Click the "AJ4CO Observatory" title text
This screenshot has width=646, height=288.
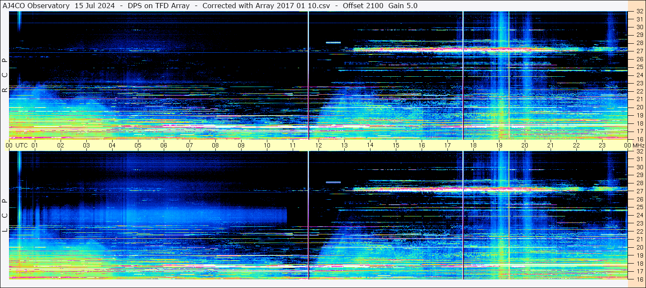pyautogui.click(x=36, y=6)
